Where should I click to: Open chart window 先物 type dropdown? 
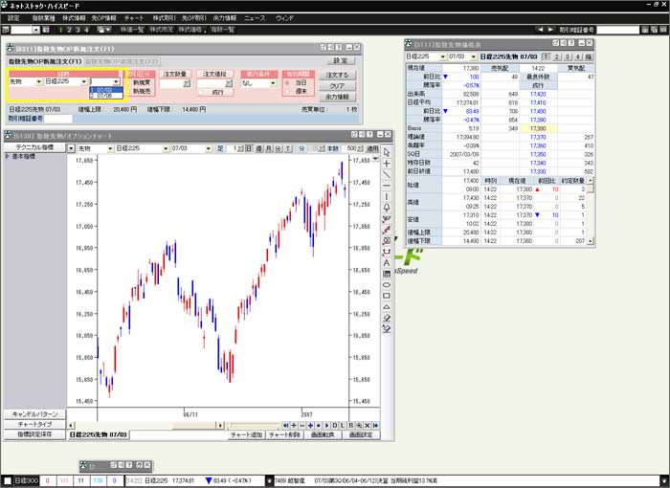click(x=110, y=148)
